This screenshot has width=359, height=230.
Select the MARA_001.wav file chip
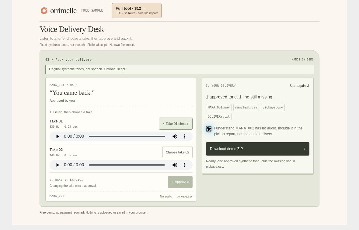coord(219,108)
